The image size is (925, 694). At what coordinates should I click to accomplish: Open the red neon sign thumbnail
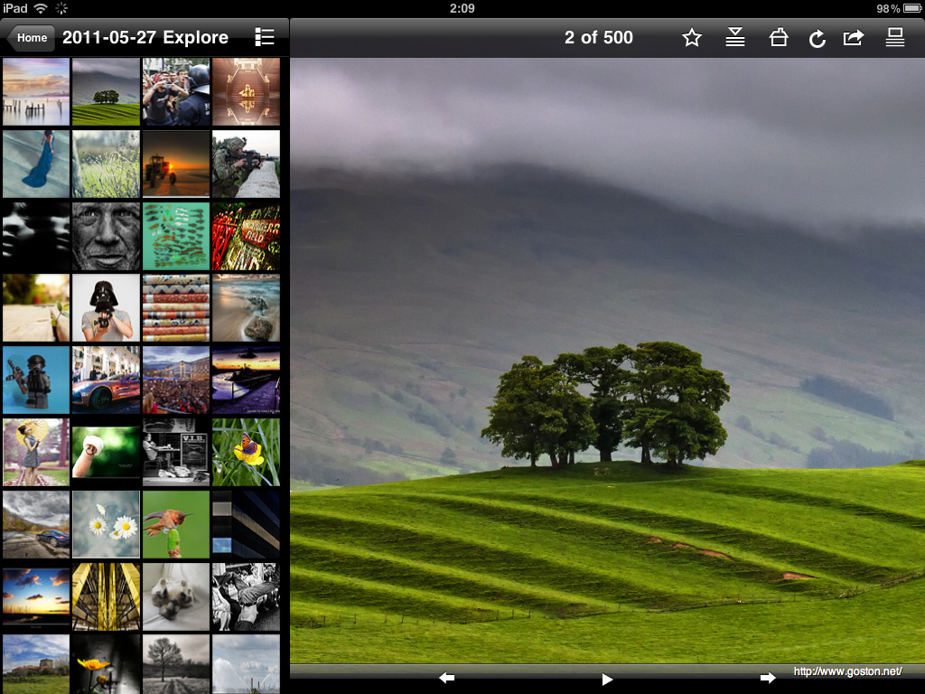point(246,236)
